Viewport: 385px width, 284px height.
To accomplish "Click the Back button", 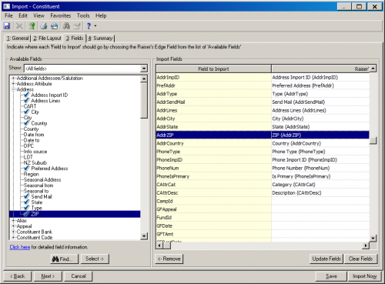I will [x=18, y=276].
